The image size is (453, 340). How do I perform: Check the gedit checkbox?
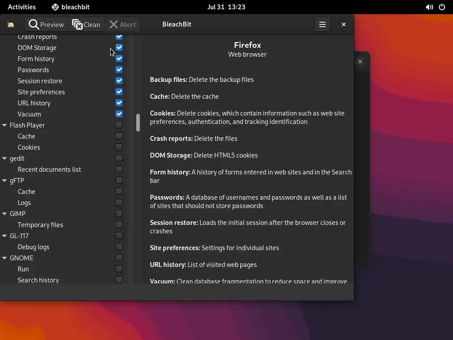point(119,158)
